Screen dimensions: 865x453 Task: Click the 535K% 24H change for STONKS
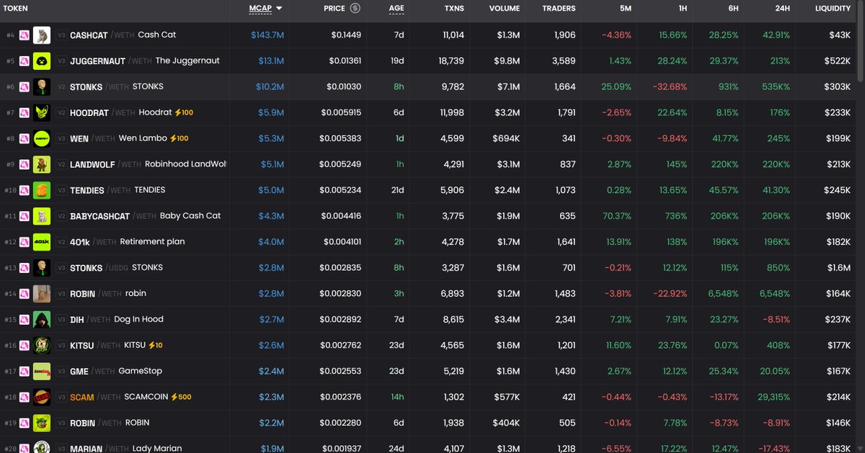(777, 86)
